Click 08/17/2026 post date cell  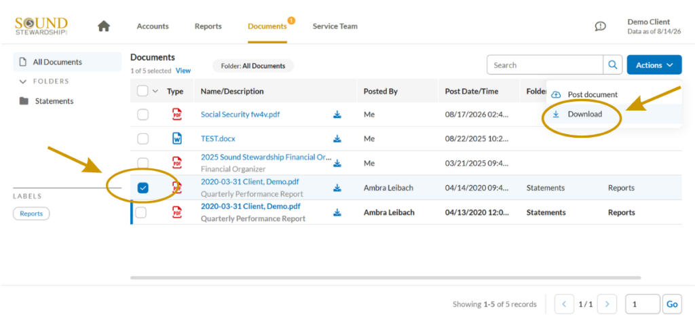477,114
